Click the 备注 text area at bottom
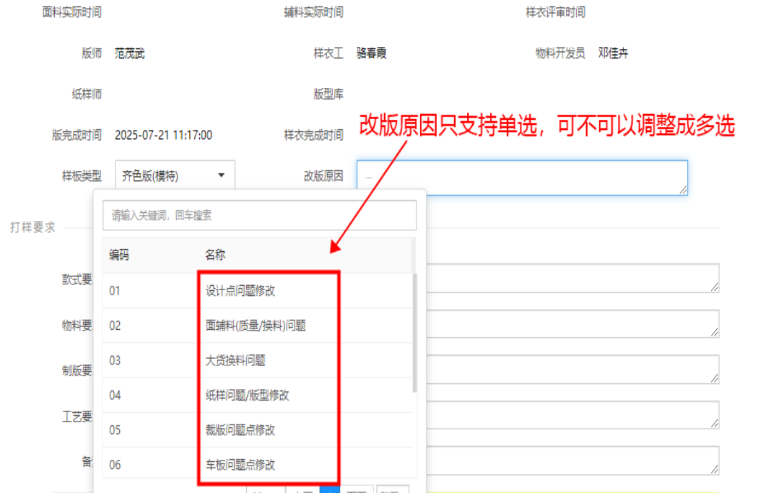Screen dimensions: 771x493 pyautogui.click(x=572, y=460)
